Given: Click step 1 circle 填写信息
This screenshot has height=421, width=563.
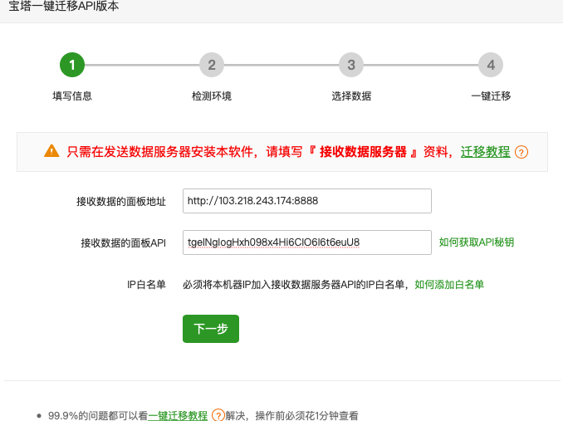Looking at the screenshot, I should tap(72, 65).
